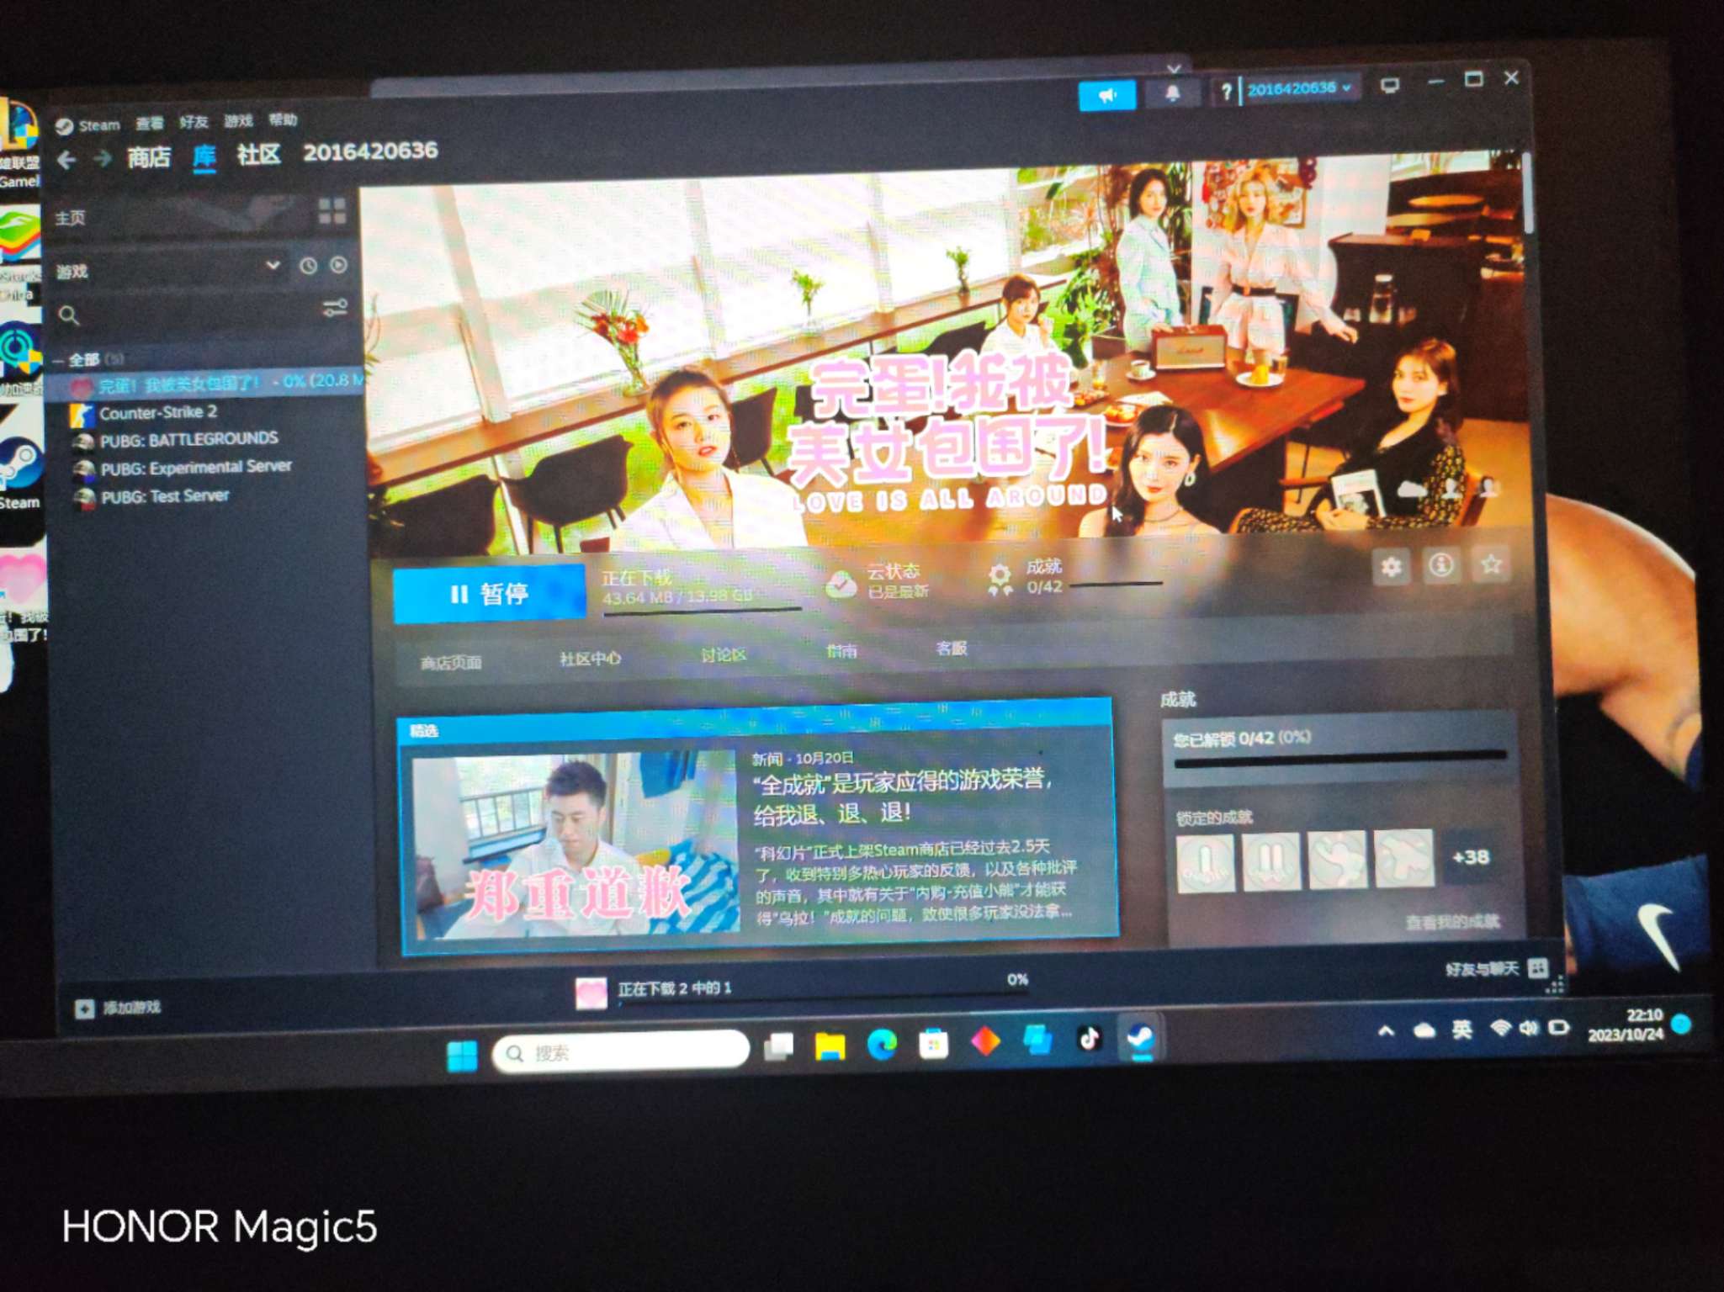This screenshot has height=1292, width=1724.
Task: Click 添加游戏 add game button
Action: coord(119,1008)
